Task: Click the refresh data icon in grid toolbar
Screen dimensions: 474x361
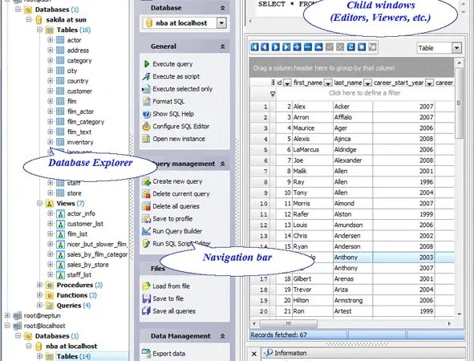Action: (350, 47)
